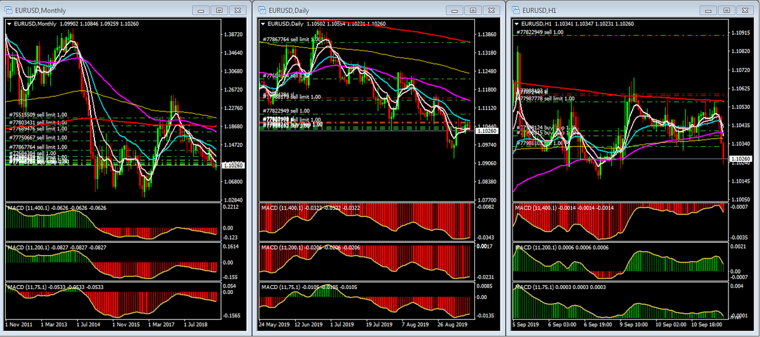
Task: Select order #77867764 sell limit on Daily chart
Action: click(x=292, y=39)
